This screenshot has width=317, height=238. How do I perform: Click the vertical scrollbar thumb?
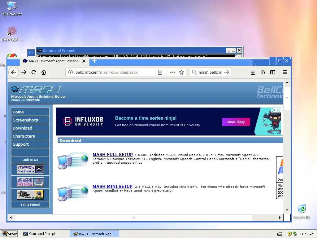point(287,98)
